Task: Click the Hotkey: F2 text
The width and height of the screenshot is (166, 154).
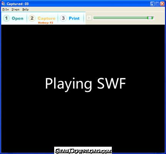Action: [46, 23]
